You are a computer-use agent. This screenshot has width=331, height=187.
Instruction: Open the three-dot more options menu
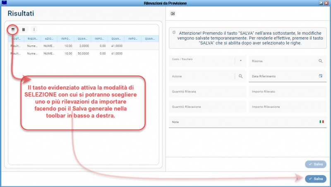(x=34, y=29)
